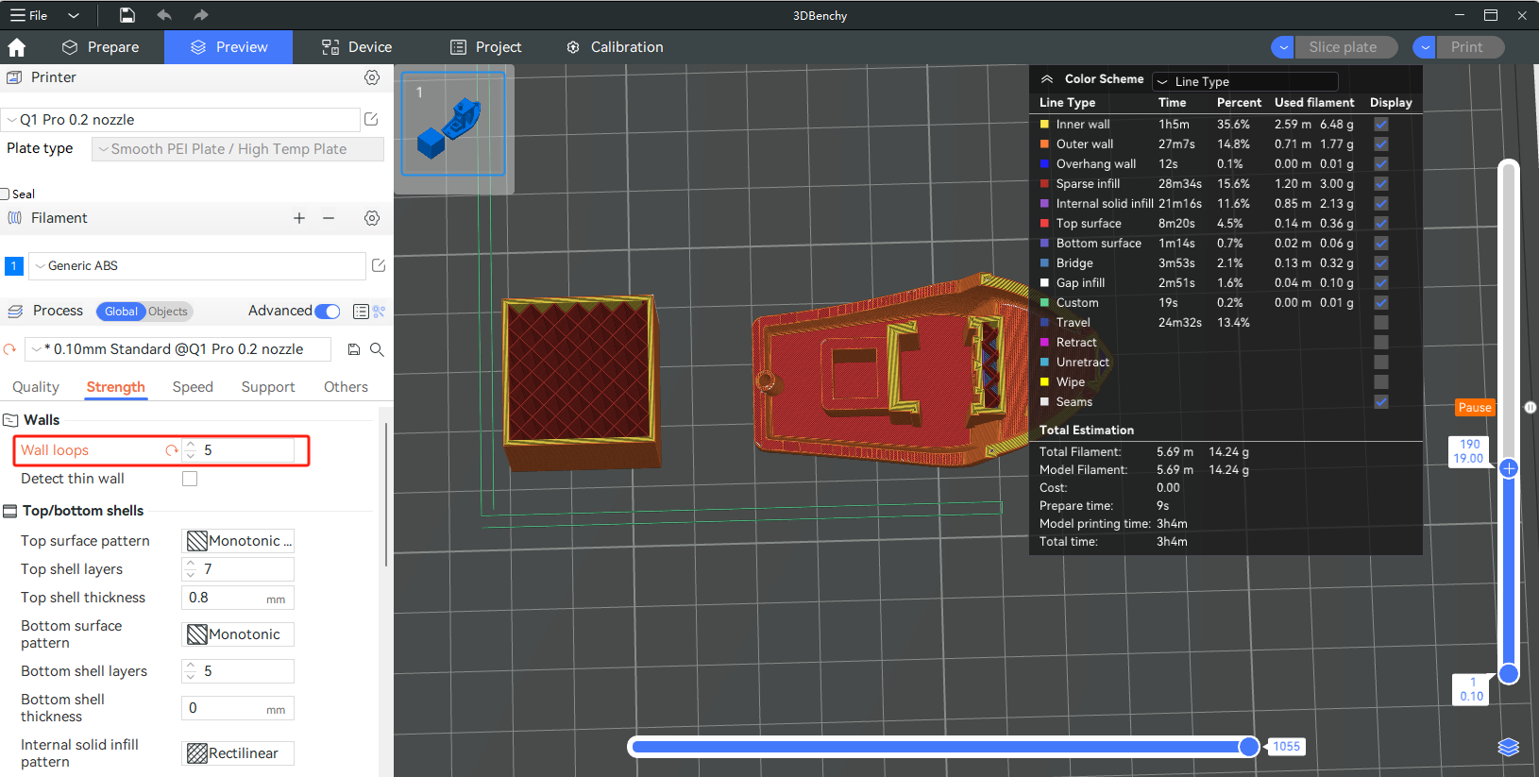Reset Wall loops value with revert icon
The height and width of the screenshot is (777, 1539).
click(172, 450)
